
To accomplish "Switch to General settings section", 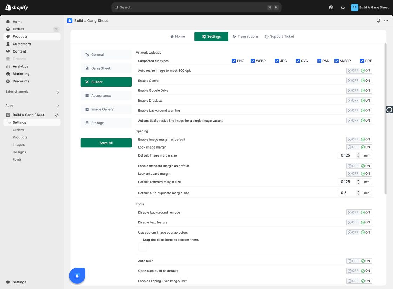I will (x=106, y=55).
